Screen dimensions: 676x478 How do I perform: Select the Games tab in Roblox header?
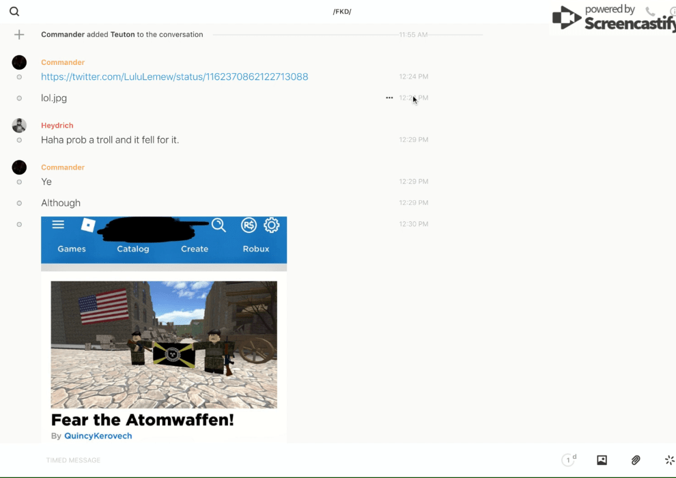coord(72,249)
